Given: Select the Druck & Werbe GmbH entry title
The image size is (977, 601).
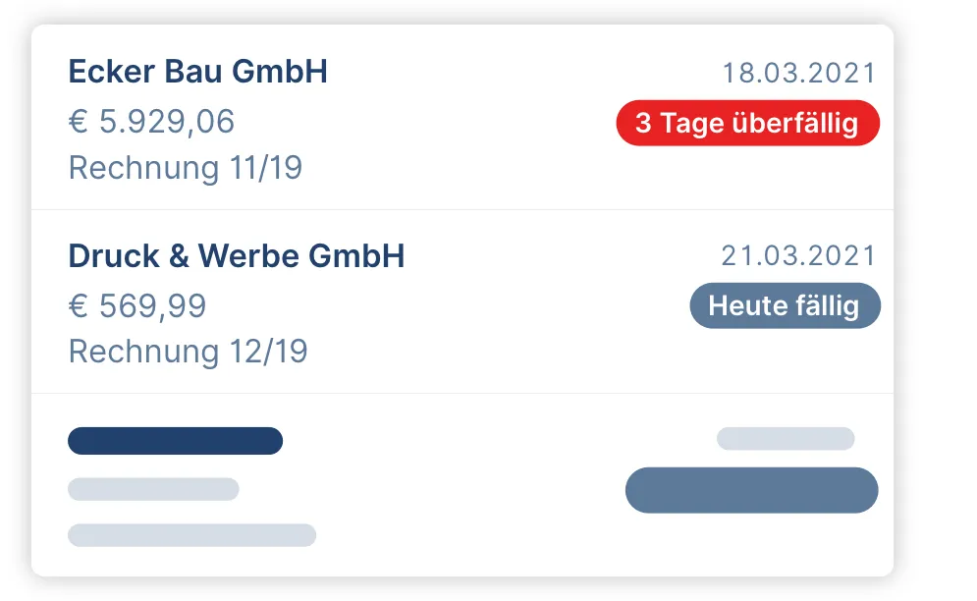Looking at the screenshot, I should (x=237, y=255).
